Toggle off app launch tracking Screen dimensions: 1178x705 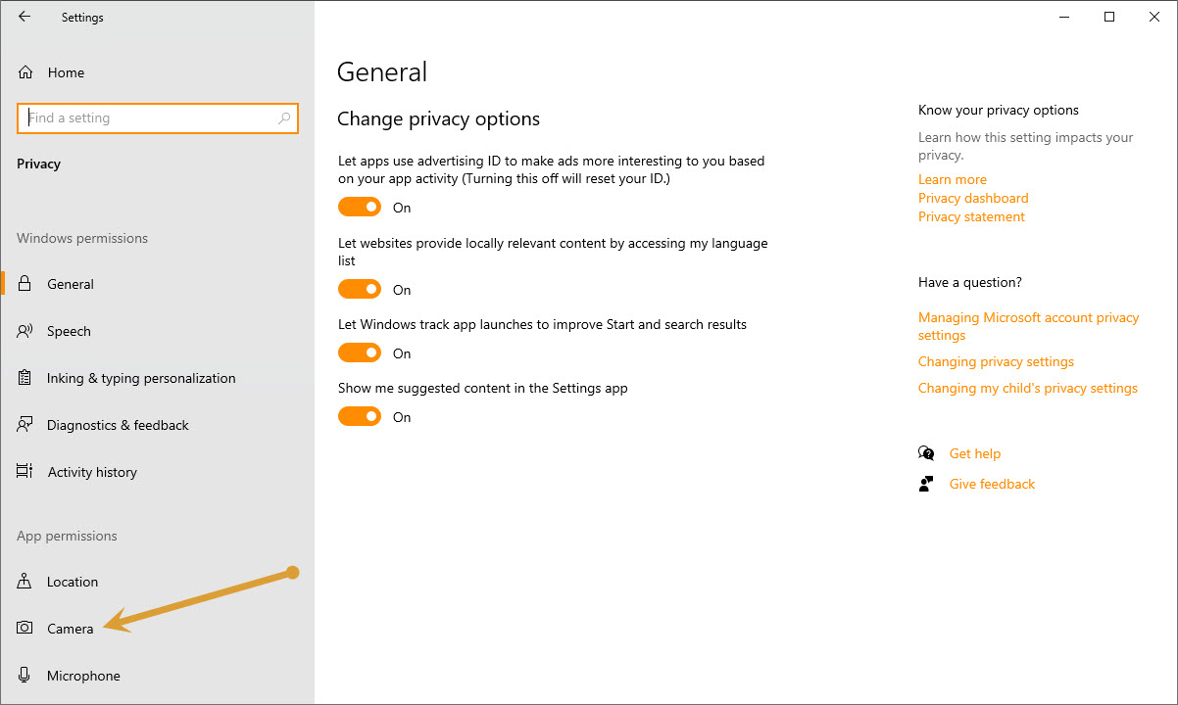[x=360, y=353]
